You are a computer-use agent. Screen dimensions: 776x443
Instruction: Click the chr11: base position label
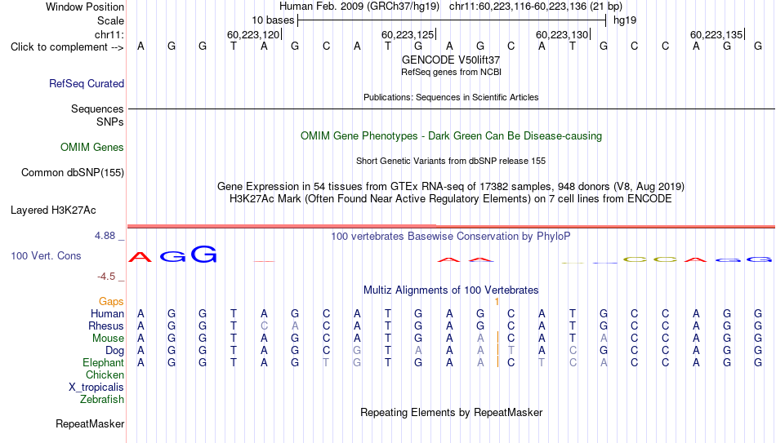[109, 34]
